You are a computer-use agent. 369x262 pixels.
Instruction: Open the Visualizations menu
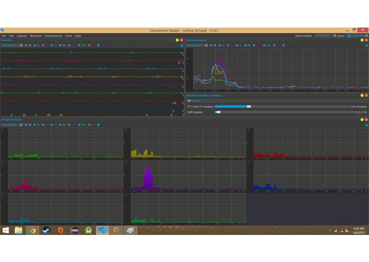[53, 36]
